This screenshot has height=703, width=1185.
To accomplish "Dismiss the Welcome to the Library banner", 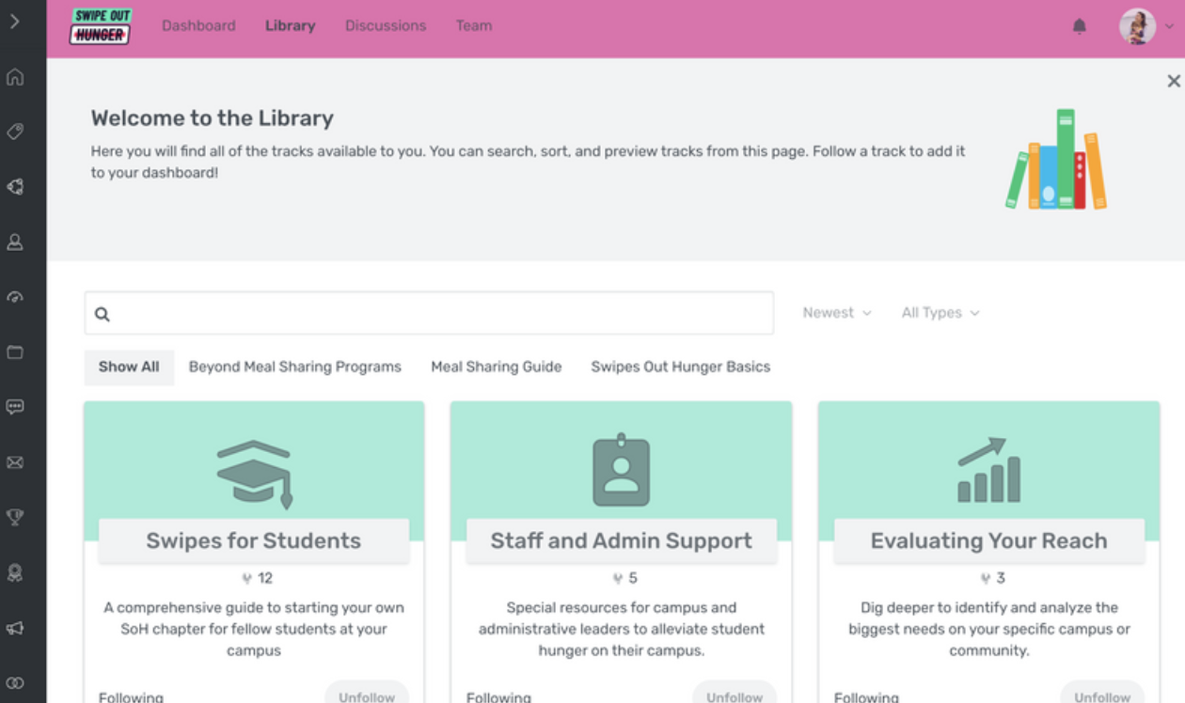I will tap(1173, 82).
